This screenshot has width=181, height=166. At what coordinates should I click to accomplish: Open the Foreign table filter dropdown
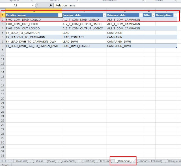(104, 15)
